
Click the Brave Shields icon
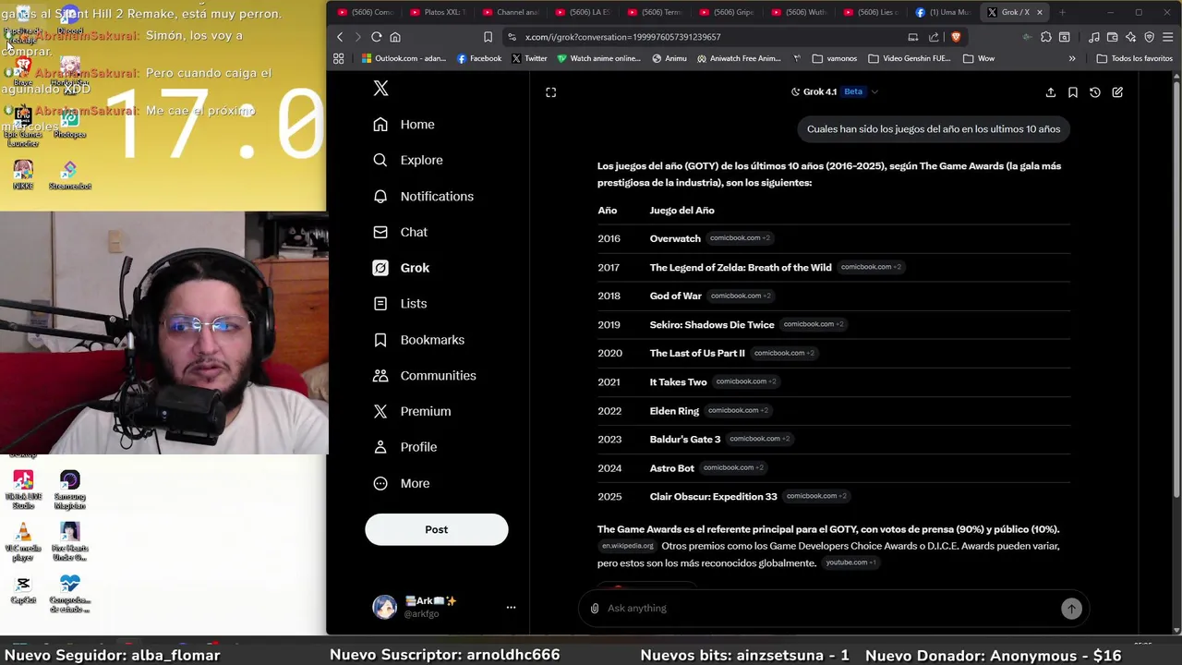(x=956, y=37)
